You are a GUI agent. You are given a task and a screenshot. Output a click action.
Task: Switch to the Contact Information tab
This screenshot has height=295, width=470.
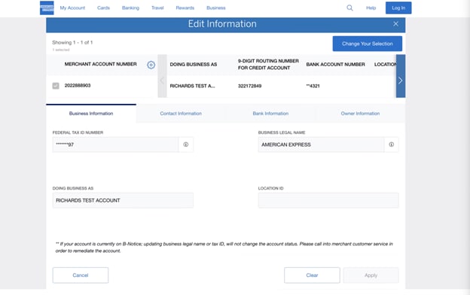[181, 114]
